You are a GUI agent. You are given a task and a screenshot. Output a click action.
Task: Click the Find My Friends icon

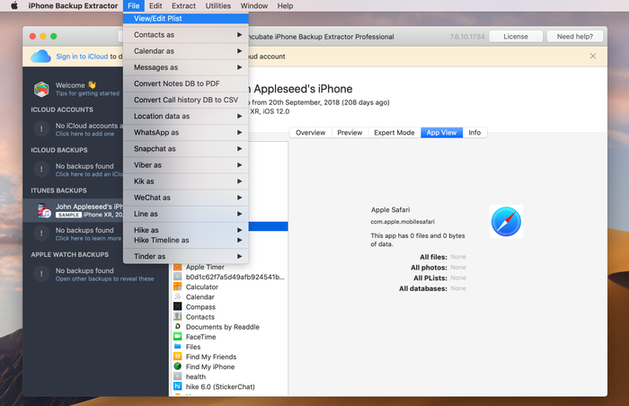177,357
